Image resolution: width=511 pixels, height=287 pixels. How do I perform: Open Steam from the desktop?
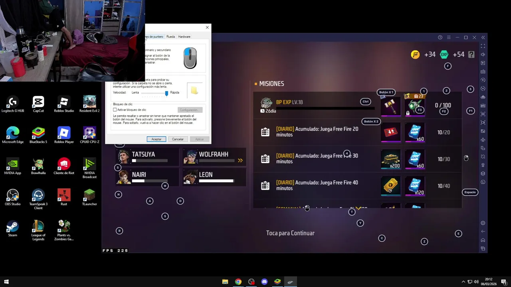(13, 229)
